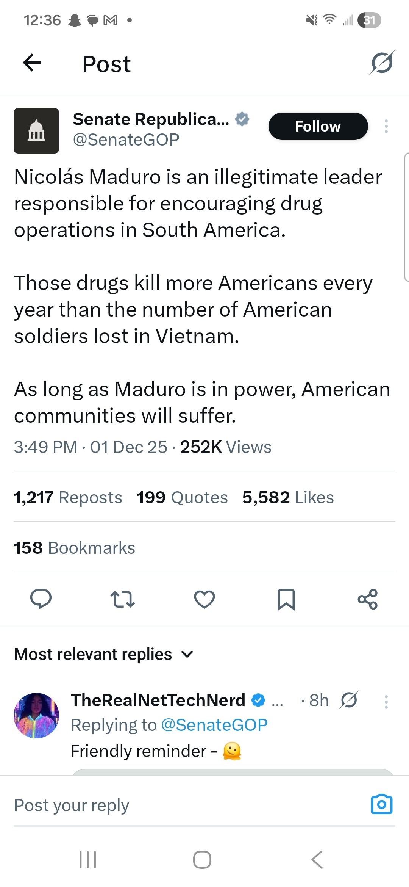Open Grok icon on TheRealNetTechNerd reply
This screenshot has width=409, height=887.
349,700
